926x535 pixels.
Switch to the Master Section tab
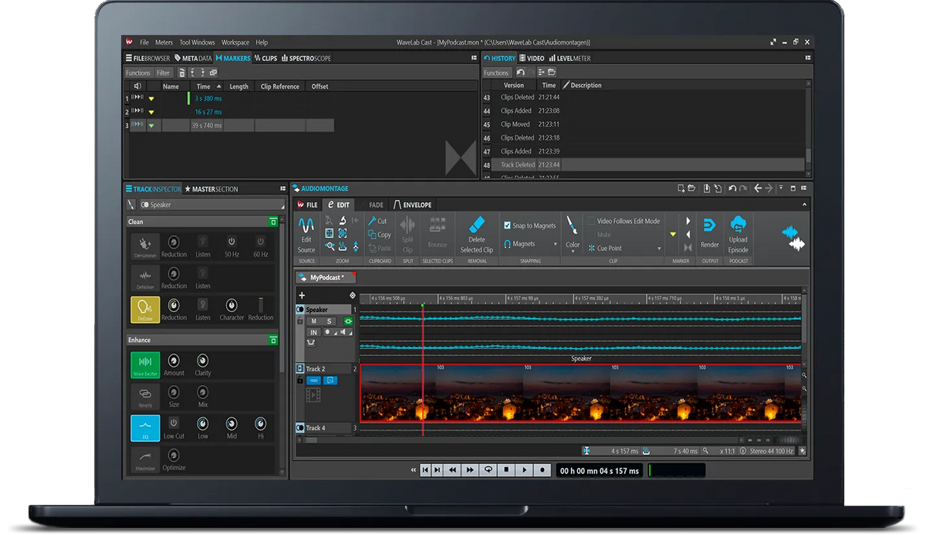(x=211, y=189)
